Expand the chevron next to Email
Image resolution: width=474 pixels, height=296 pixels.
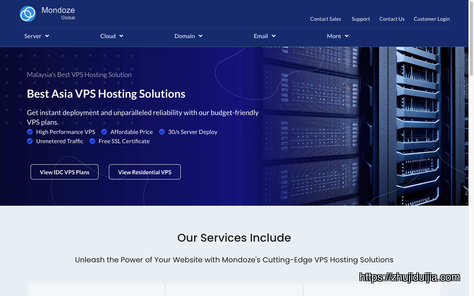point(274,36)
